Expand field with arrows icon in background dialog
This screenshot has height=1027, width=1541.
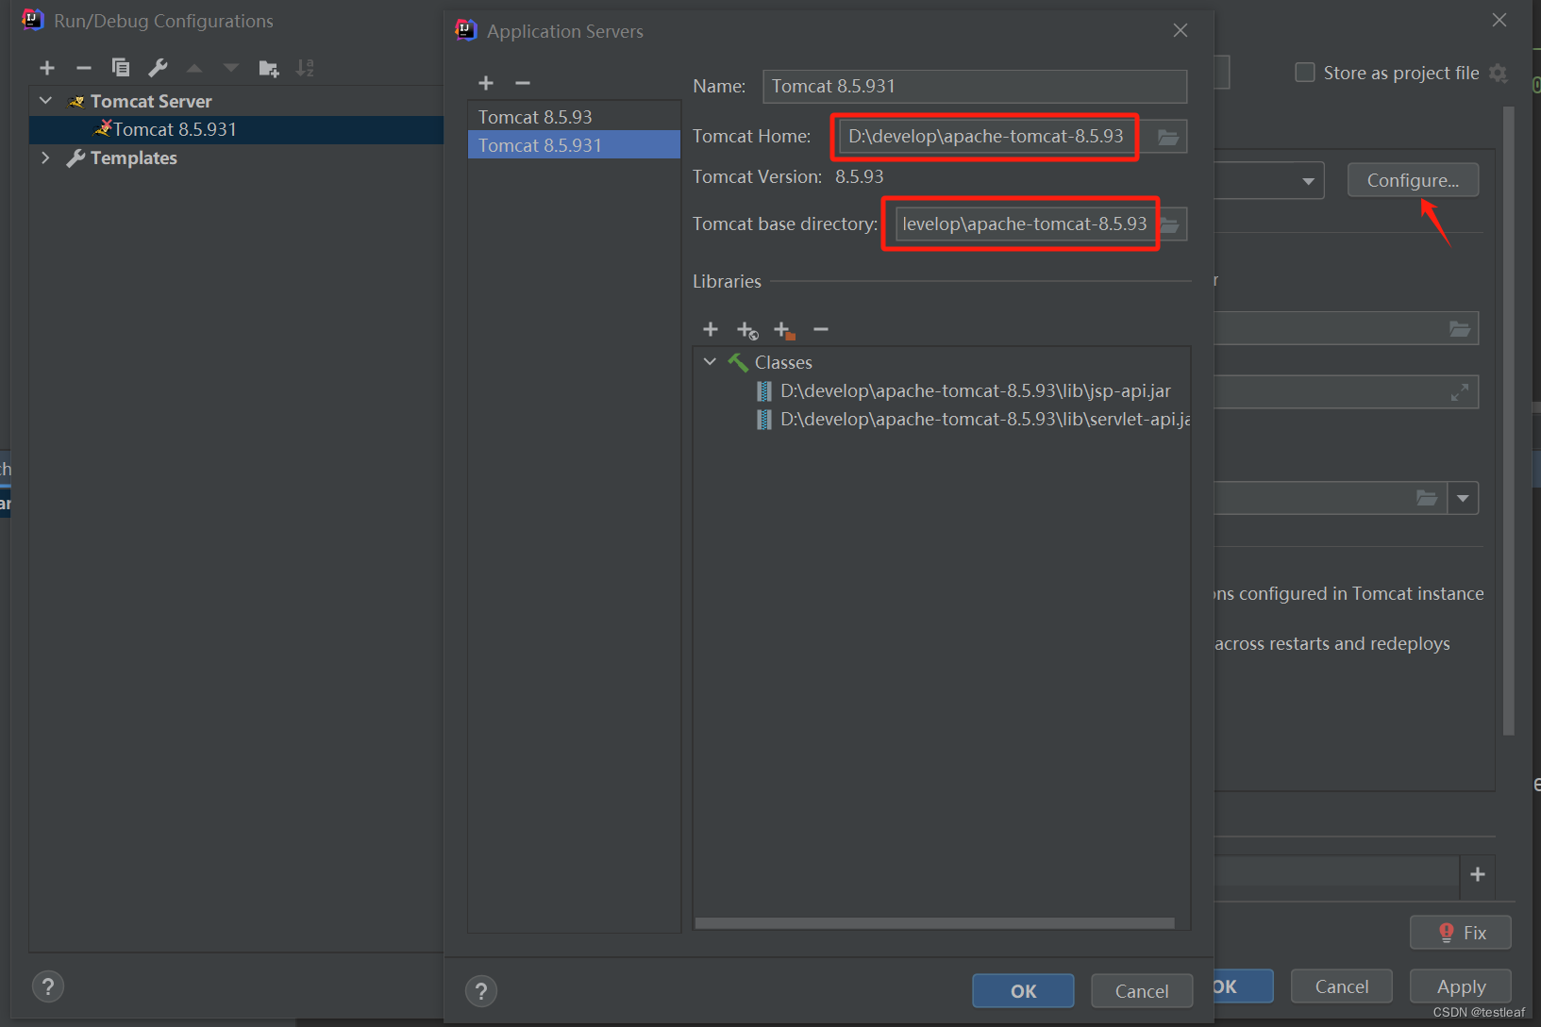1460,392
